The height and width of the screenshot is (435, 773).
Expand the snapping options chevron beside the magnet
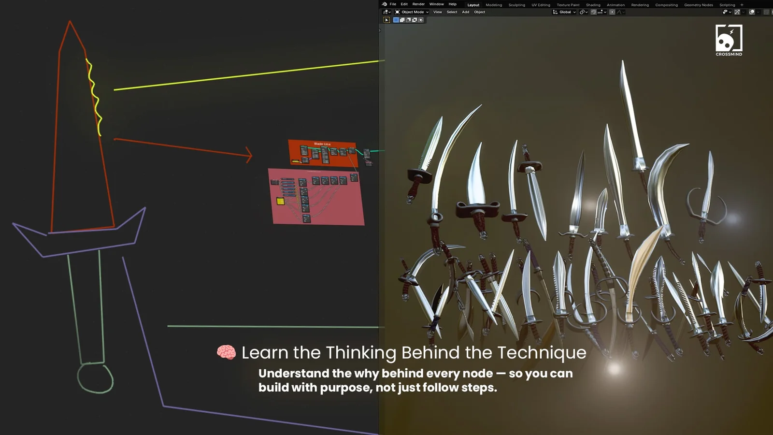[x=604, y=12]
